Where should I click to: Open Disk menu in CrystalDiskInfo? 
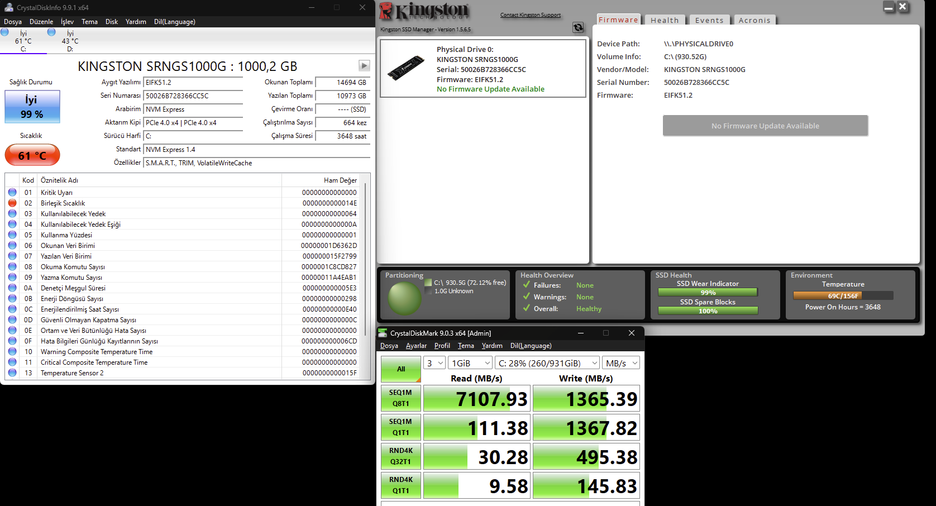pos(112,22)
